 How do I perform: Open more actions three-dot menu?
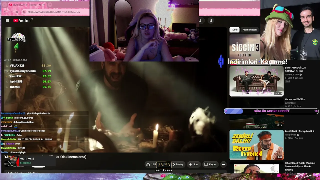tap(223, 164)
